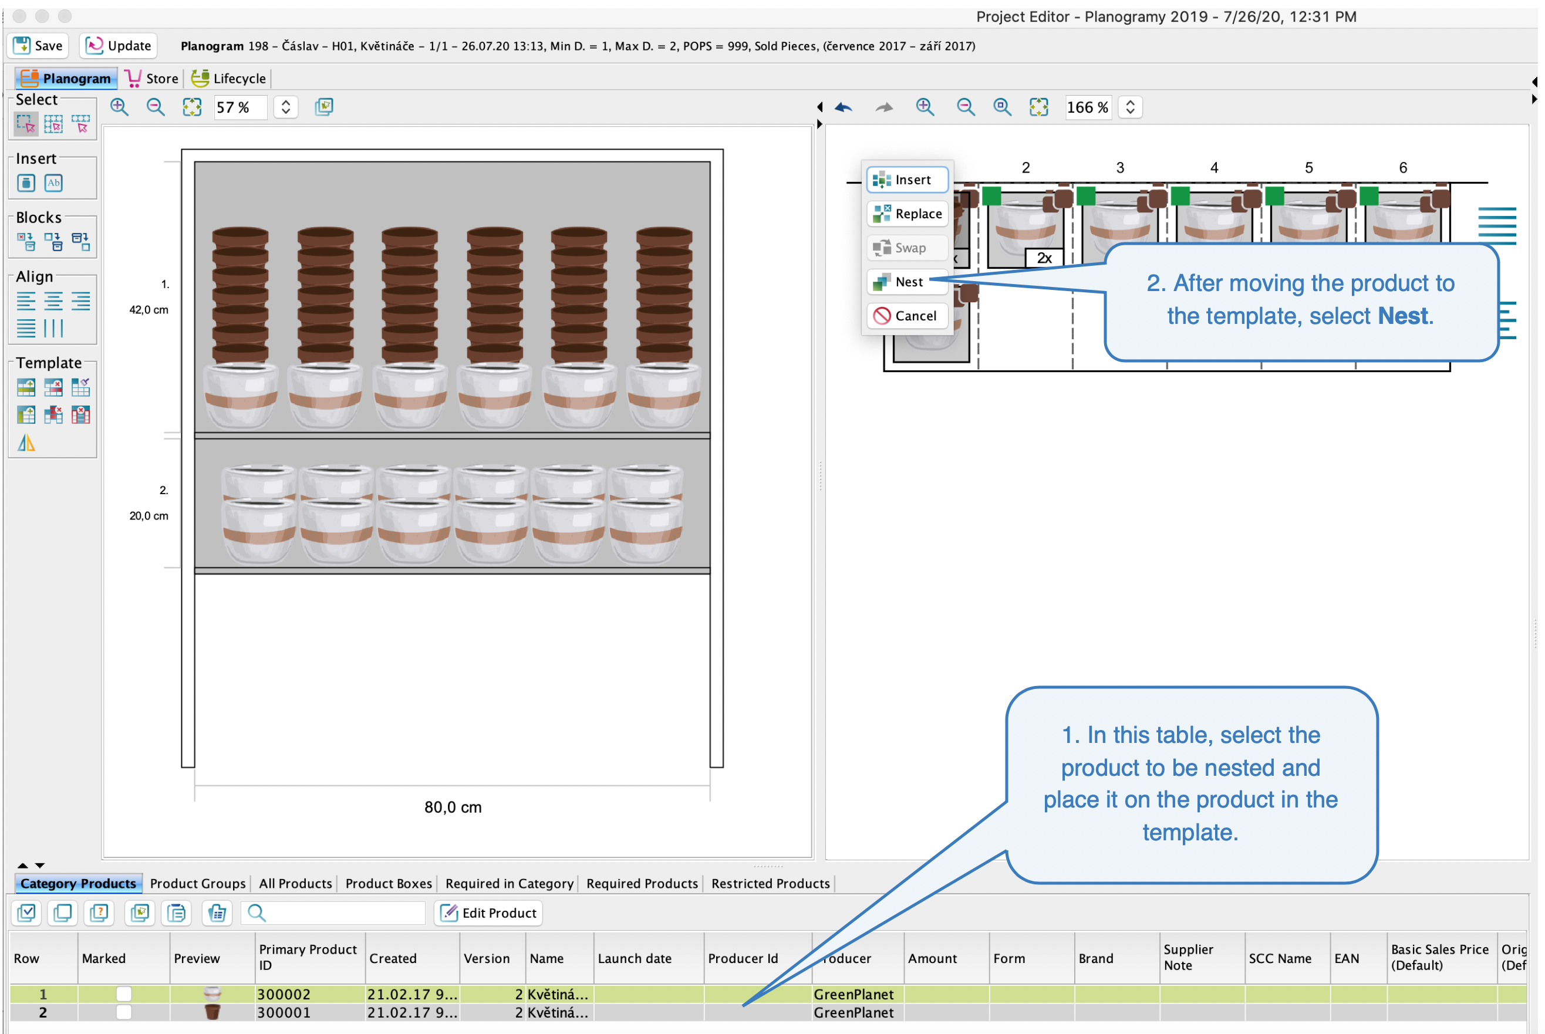Image resolution: width=1545 pixels, height=1034 pixels.
Task: Open the Required Products tab
Action: coord(642,884)
